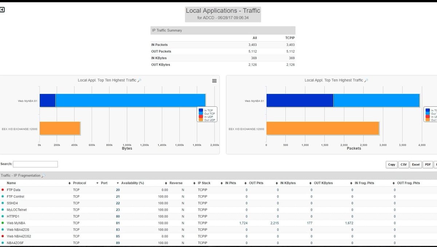Click the green status dot beside Web MyNBA
The width and height of the screenshot is (437, 247).
(x=3, y=223)
